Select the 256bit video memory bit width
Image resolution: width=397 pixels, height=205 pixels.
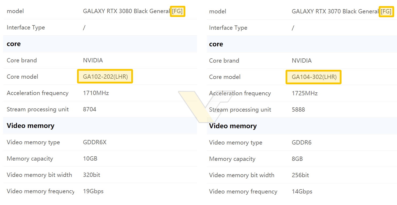click(300, 175)
